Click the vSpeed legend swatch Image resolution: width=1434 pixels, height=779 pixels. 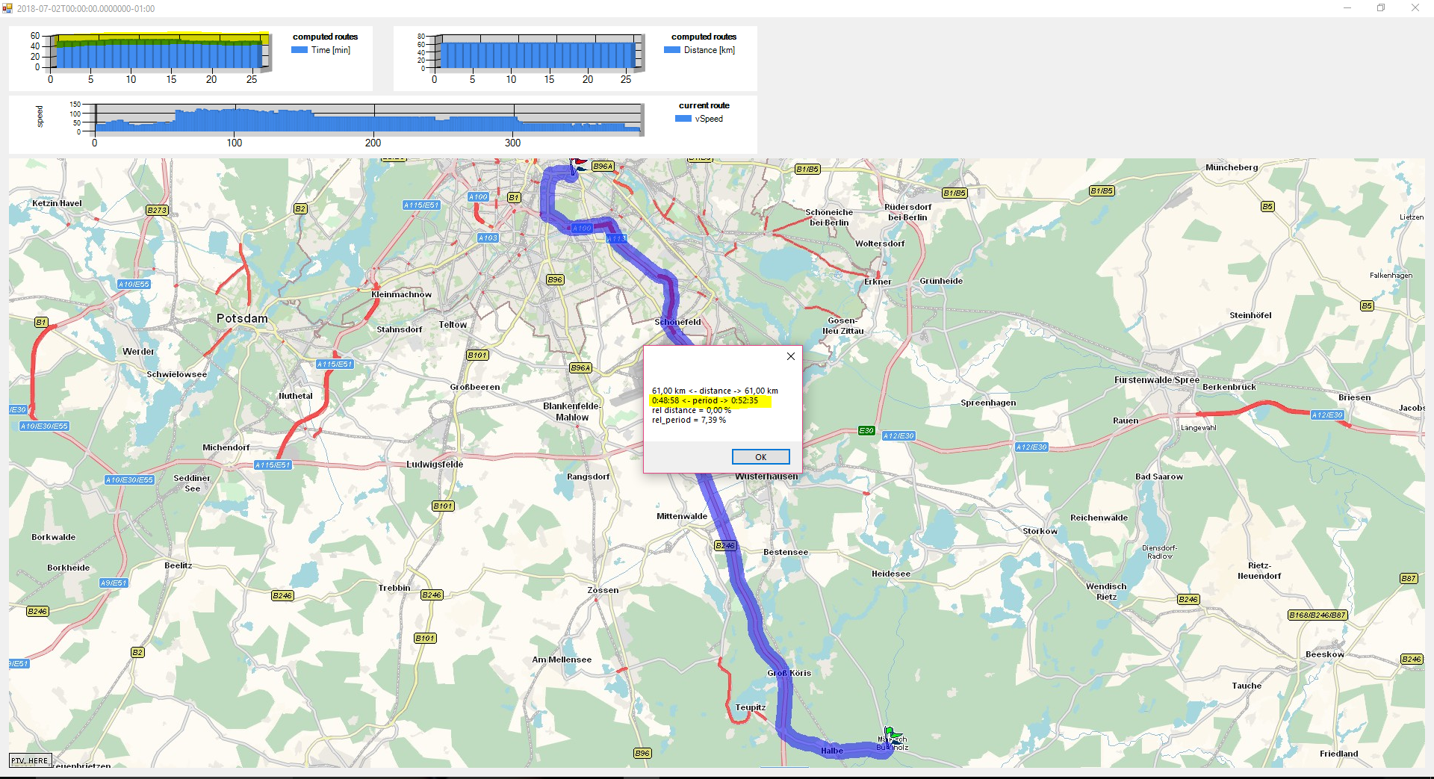[683, 119]
